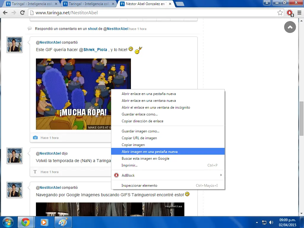Viewport: 304px width, 228px height.
Task: Click the camera icon under GIF post
Action: pyautogui.click(x=35, y=138)
